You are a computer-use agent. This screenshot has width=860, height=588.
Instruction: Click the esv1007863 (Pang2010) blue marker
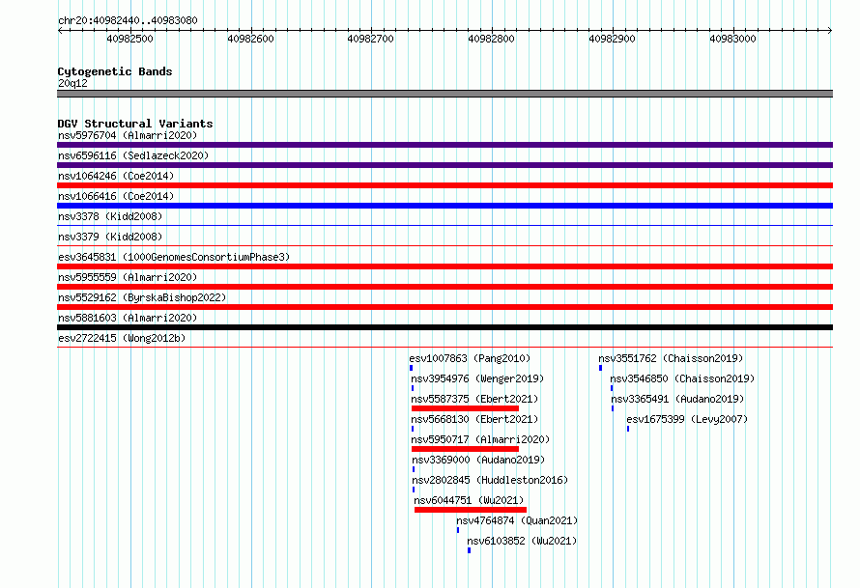(411, 368)
